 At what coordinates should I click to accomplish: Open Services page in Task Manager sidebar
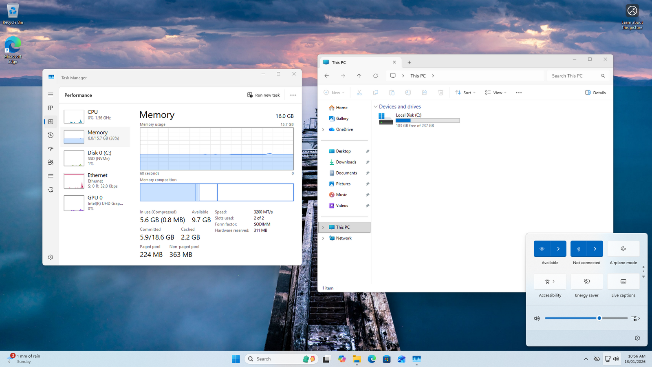[51, 190]
